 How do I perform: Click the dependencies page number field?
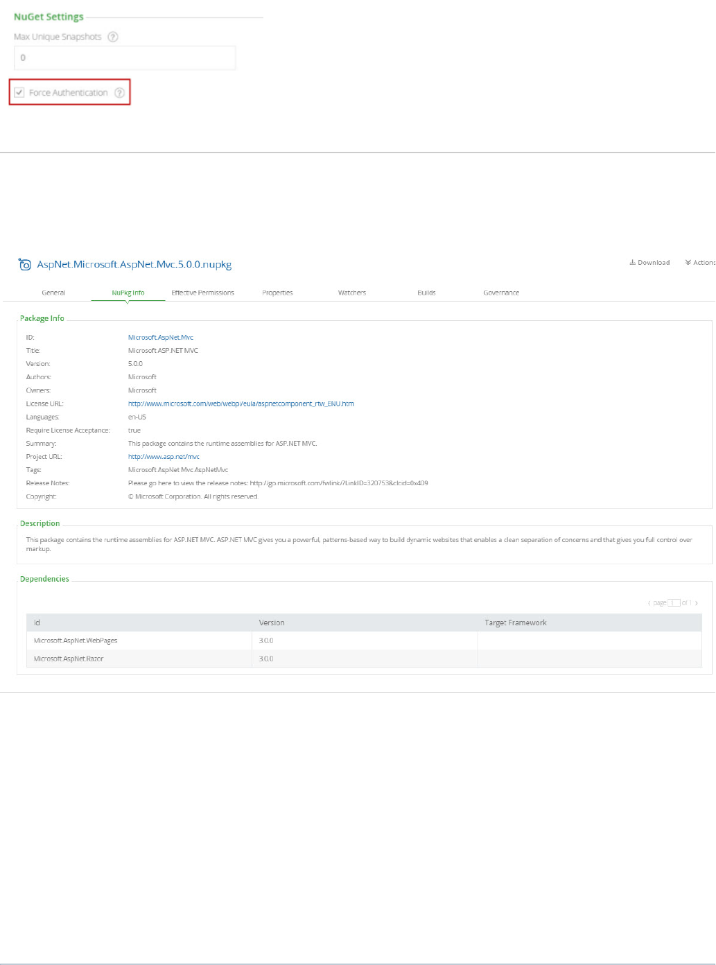pos(674,603)
